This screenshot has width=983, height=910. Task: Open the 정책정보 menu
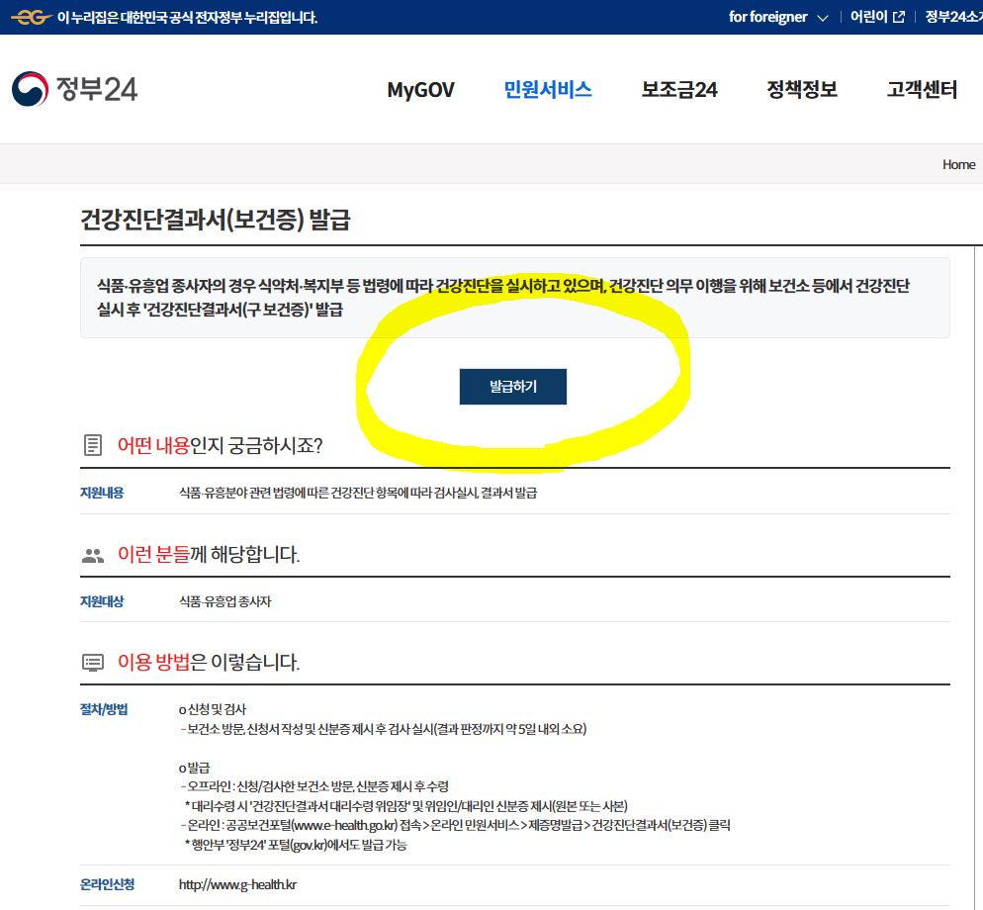click(x=802, y=89)
